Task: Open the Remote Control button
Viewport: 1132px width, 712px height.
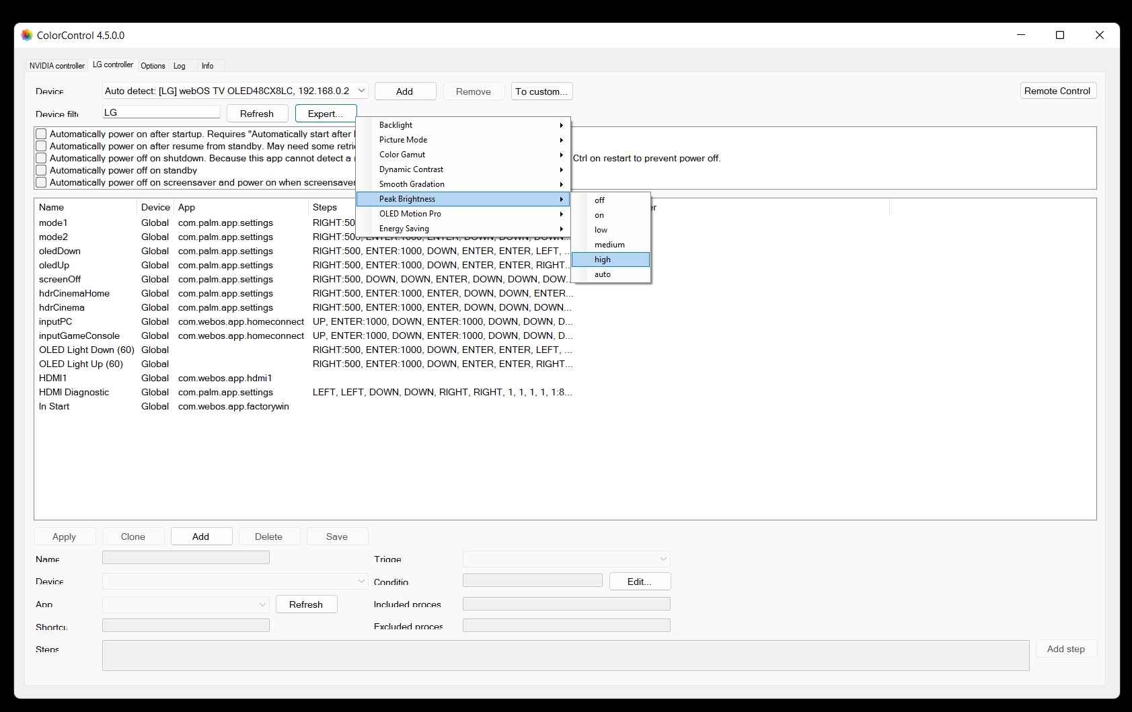Action: [x=1058, y=91]
